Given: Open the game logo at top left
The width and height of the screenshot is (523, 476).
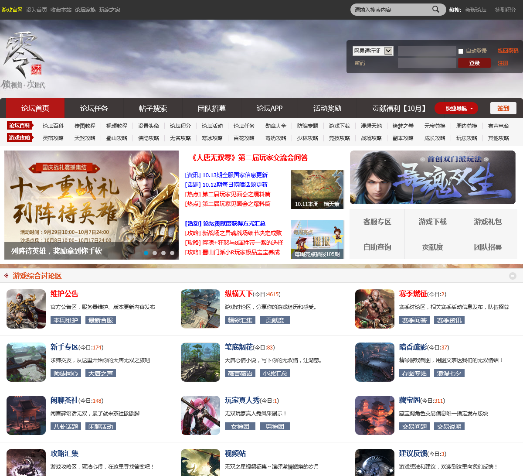Looking at the screenshot, I should pyautogui.click(x=24, y=60).
